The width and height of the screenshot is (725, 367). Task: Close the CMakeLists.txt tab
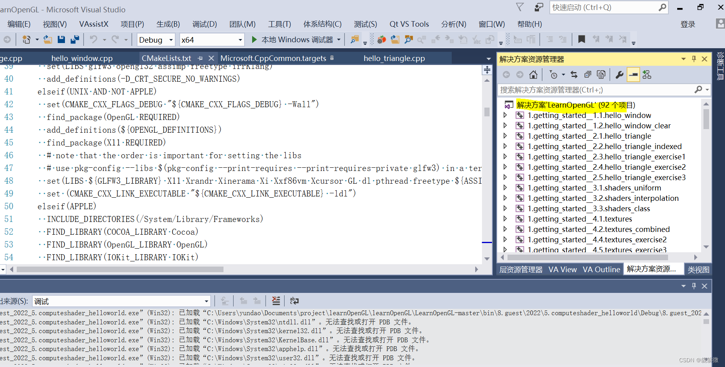(212, 58)
